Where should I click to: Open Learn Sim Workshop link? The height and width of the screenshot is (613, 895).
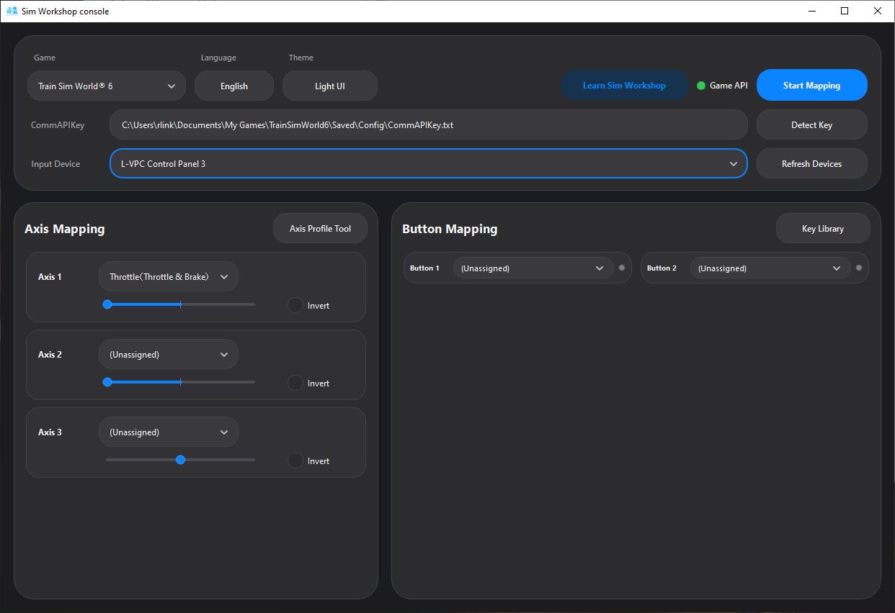click(624, 85)
